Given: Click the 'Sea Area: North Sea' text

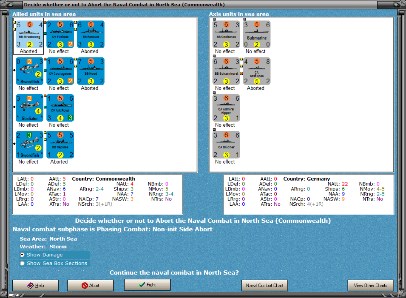Looking at the screenshot, I should [48, 239].
